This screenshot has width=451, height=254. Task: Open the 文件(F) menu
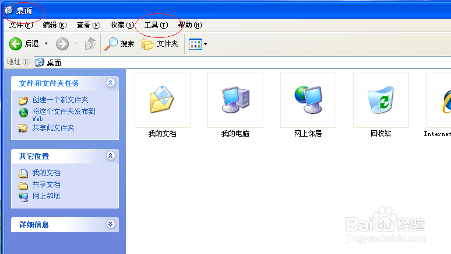click(x=21, y=25)
